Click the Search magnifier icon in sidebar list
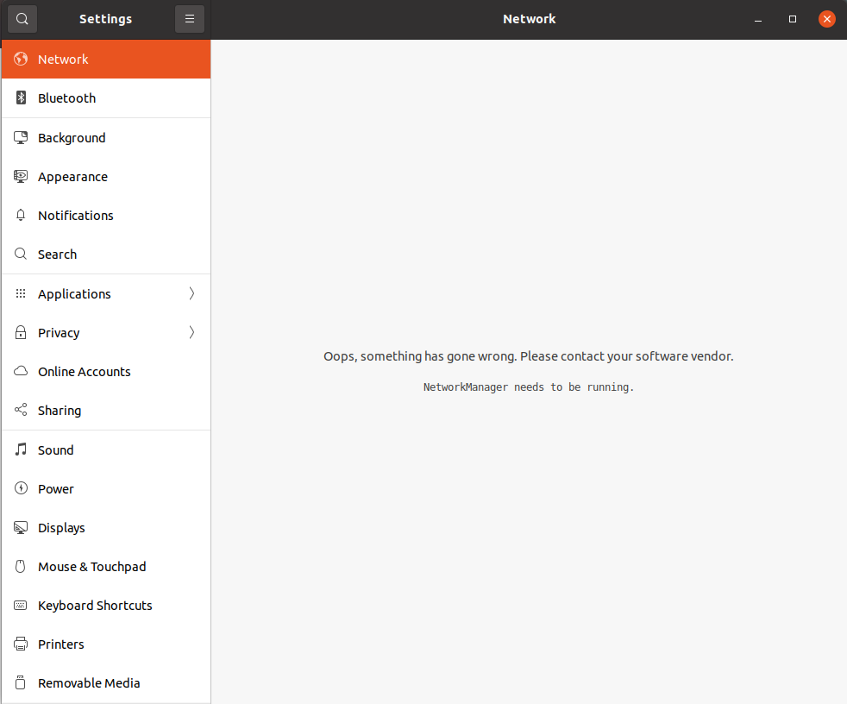The width and height of the screenshot is (847, 704). 21,254
